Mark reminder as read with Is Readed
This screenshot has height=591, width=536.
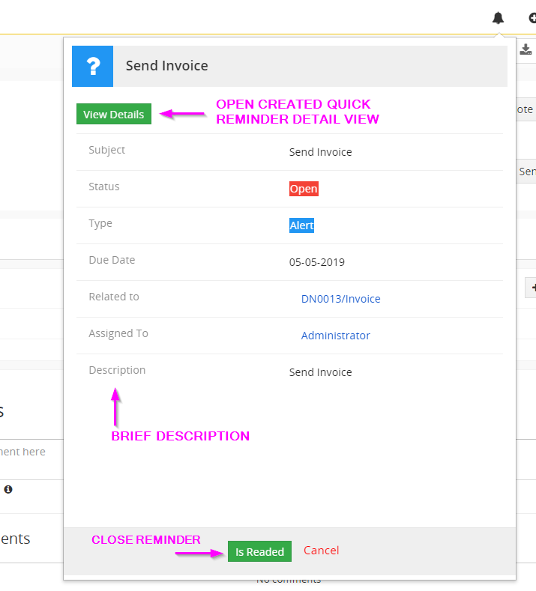click(259, 551)
